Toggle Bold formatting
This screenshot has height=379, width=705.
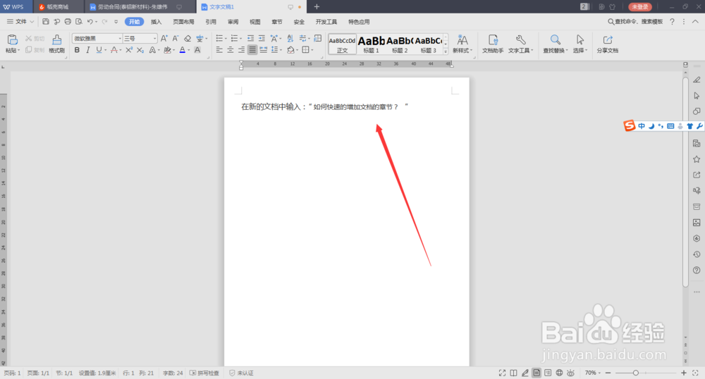coord(77,50)
